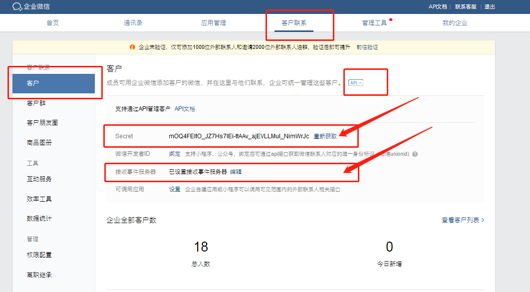Viewport: 530px width, 292px height.
Task: Collapse the API expander tag
Action: 356,83
